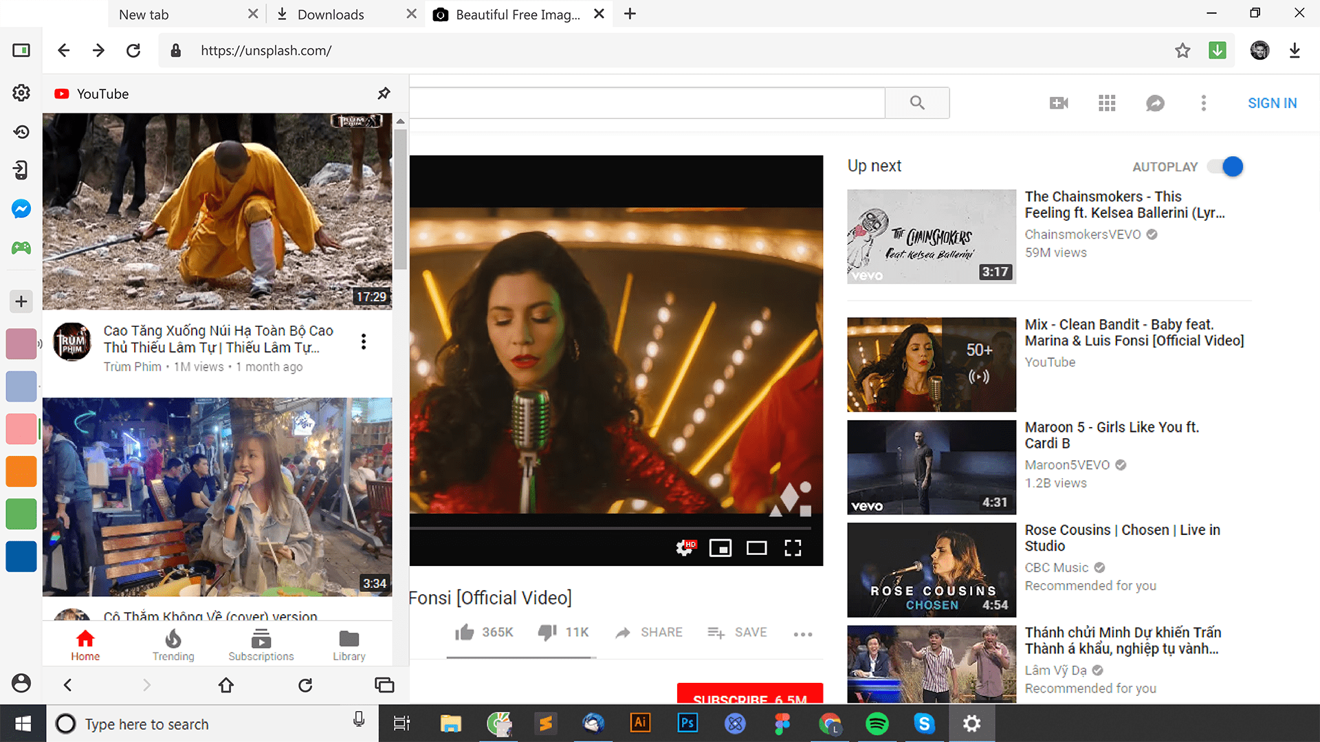Click the red SUBSCRIBE button
The width and height of the screenshot is (1320, 742).
pyautogui.click(x=750, y=693)
